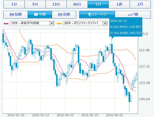This screenshot has height=117, width=154.
Task: Switch to the 1週 weekly timeframe
Action: point(119,5)
